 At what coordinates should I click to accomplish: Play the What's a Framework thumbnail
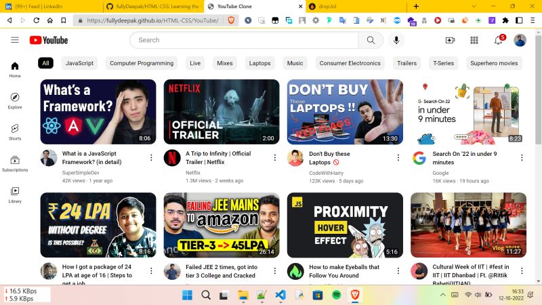pyautogui.click(x=98, y=112)
